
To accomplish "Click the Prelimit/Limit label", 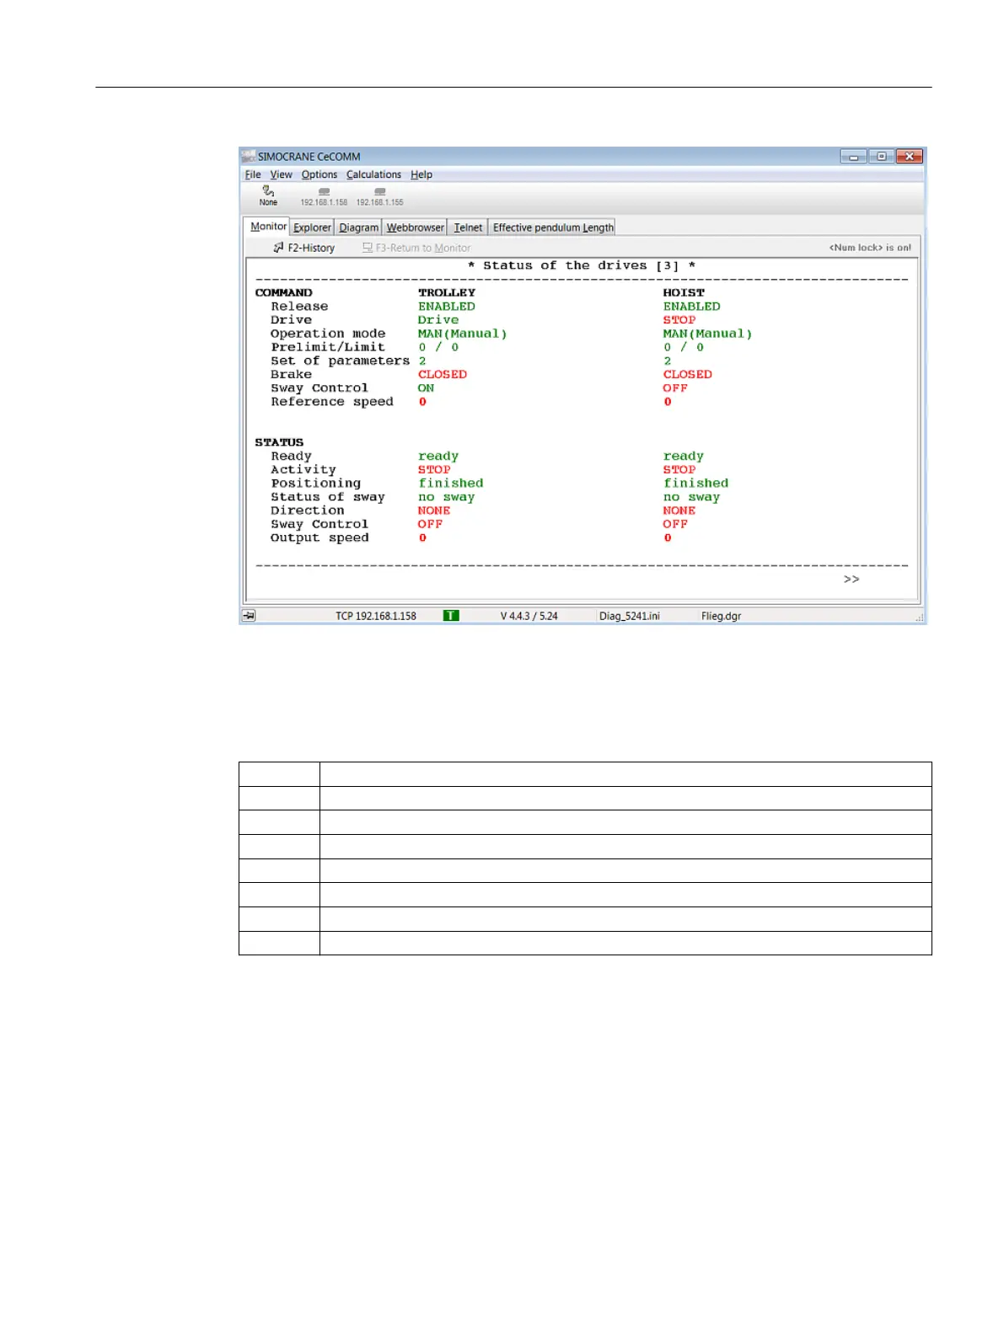I will [328, 347].
